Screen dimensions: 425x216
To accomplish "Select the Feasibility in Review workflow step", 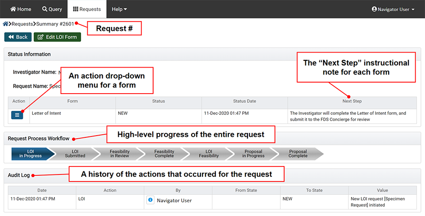I will coord(120,154).
